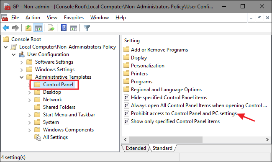Viewport: 272px width, 162px height.
Task: Toggle the Show/Hide Action Pane icon
Action: pos(74,28)
